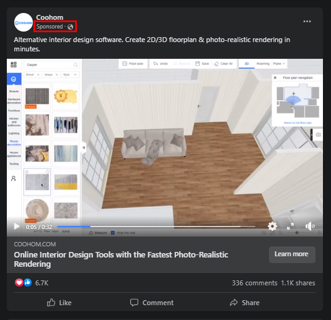Select the Tooling category

click(x=14, y=164)
